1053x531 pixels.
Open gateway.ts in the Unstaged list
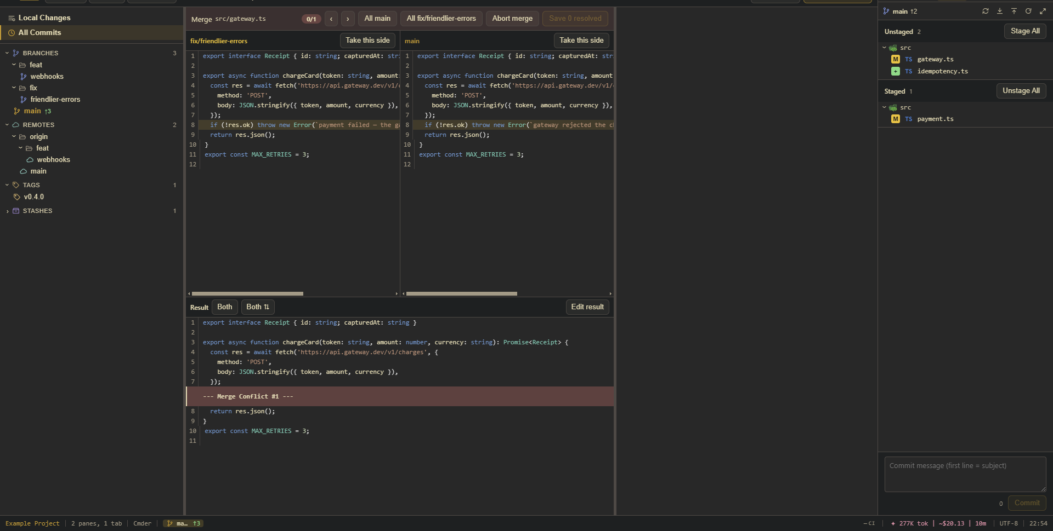click(x=935, y=59)
